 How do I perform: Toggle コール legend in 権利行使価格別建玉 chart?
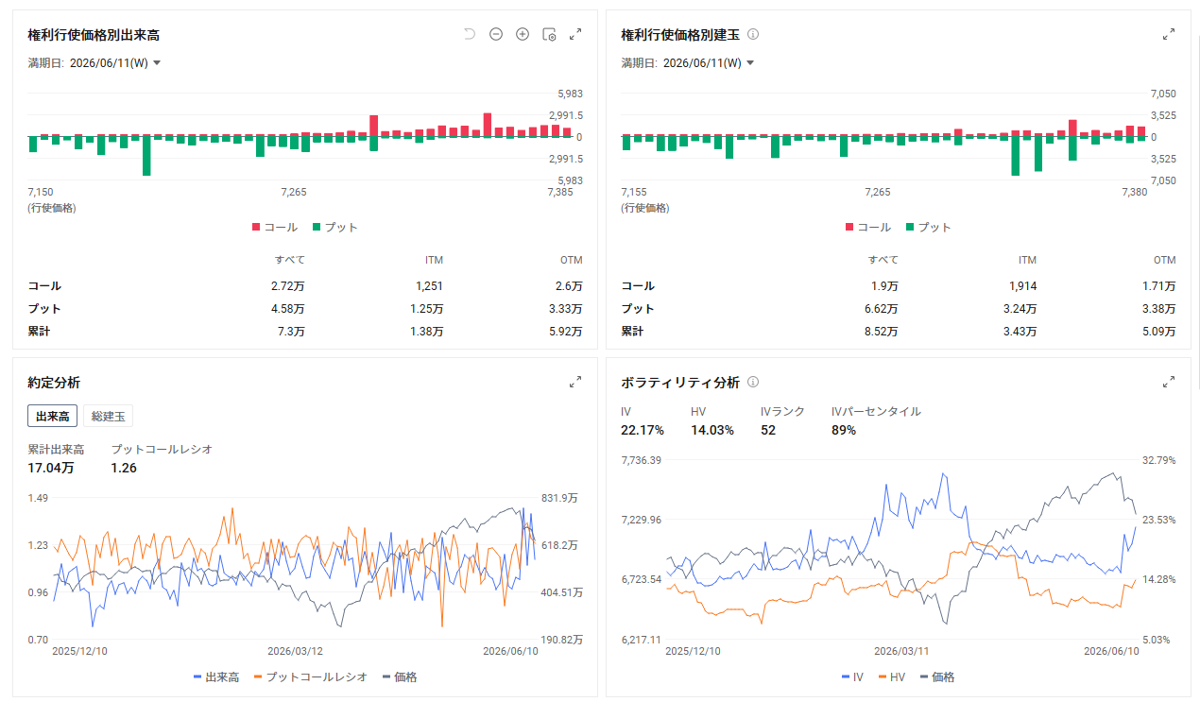click(867, 227)
